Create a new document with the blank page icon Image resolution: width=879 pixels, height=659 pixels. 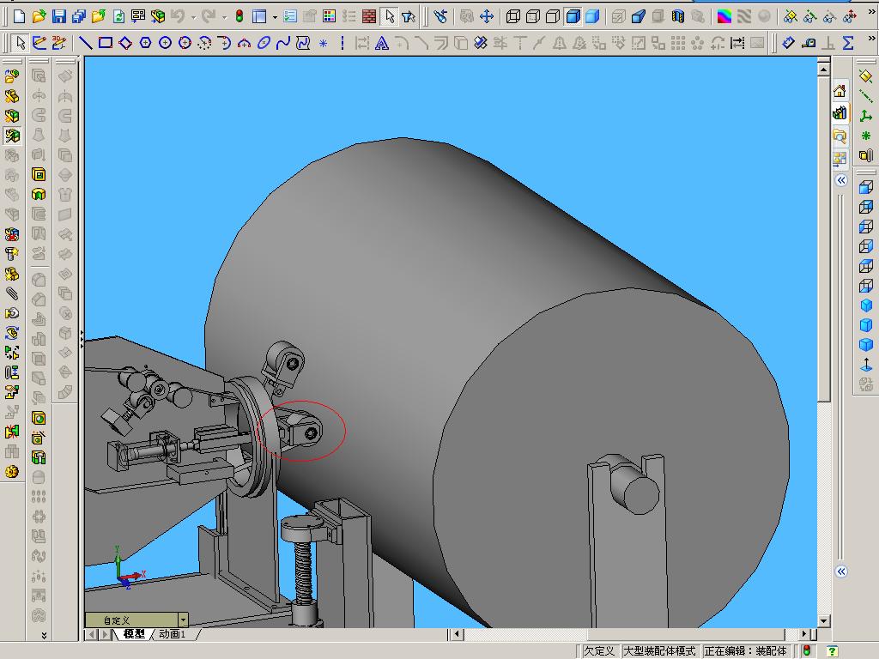tap(19, 17)
